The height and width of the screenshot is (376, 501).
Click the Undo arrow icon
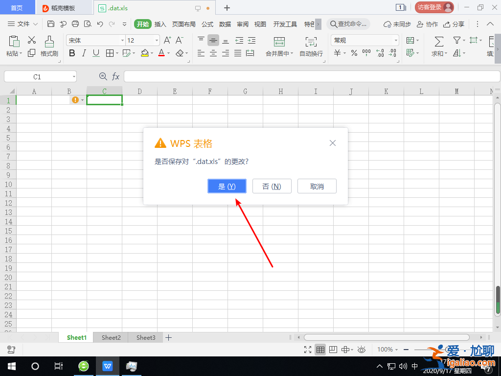tap(100, 23)
